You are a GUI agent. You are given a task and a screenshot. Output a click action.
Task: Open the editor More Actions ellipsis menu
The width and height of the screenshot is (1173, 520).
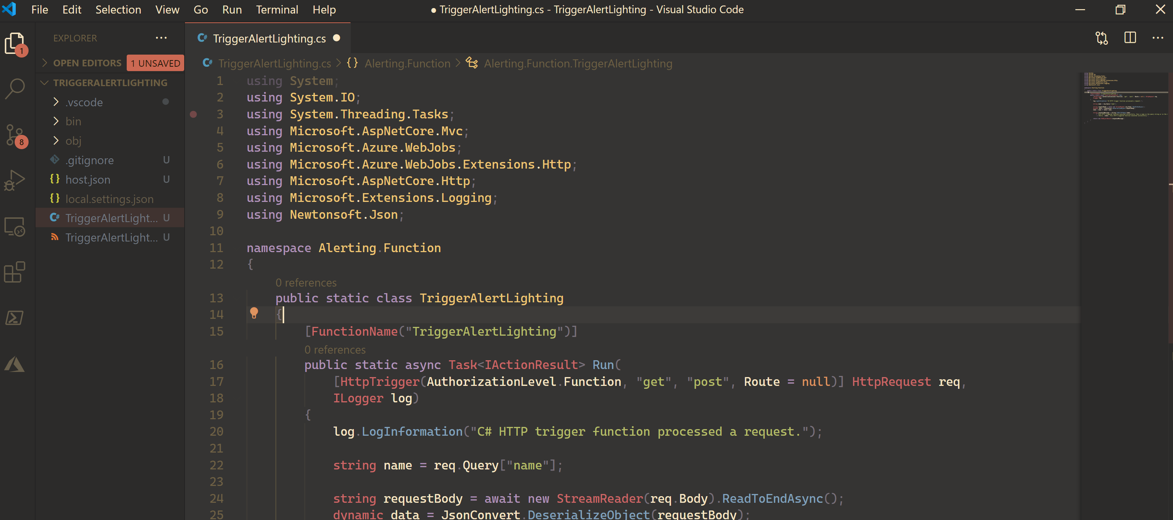tap(1158, 38)
